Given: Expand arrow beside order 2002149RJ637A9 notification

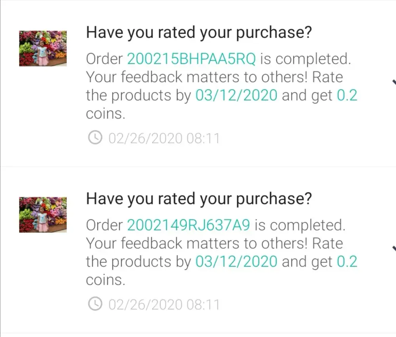Looking at the screenshot, I should [x=394, y=249].
